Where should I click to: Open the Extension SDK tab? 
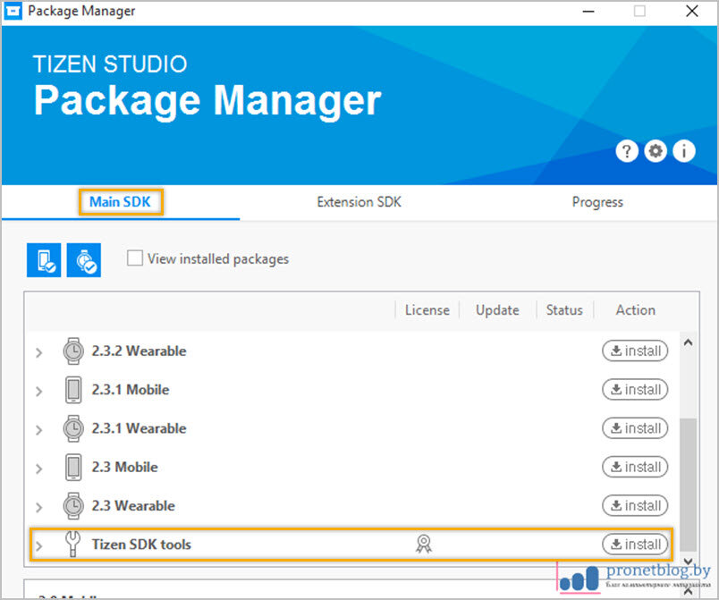(x=359, y=202)
